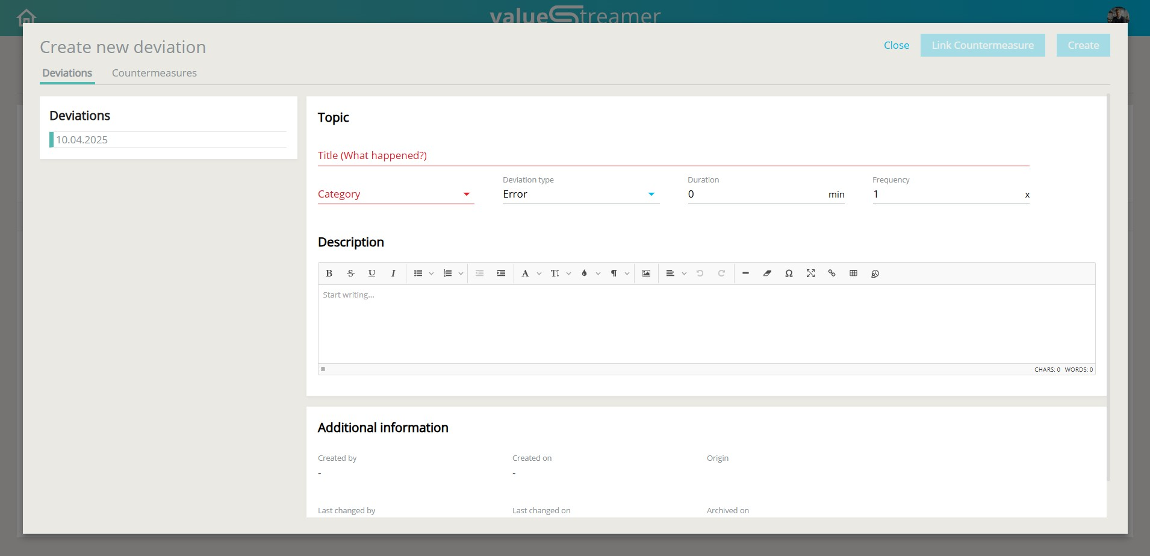Screen dimensions: 1150x556
Task: Clear formatting with eraser icon
Action: pos(767,273)
